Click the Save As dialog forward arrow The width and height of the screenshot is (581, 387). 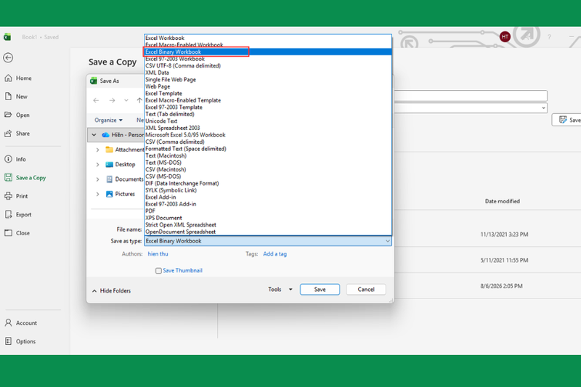pos(112,100)
